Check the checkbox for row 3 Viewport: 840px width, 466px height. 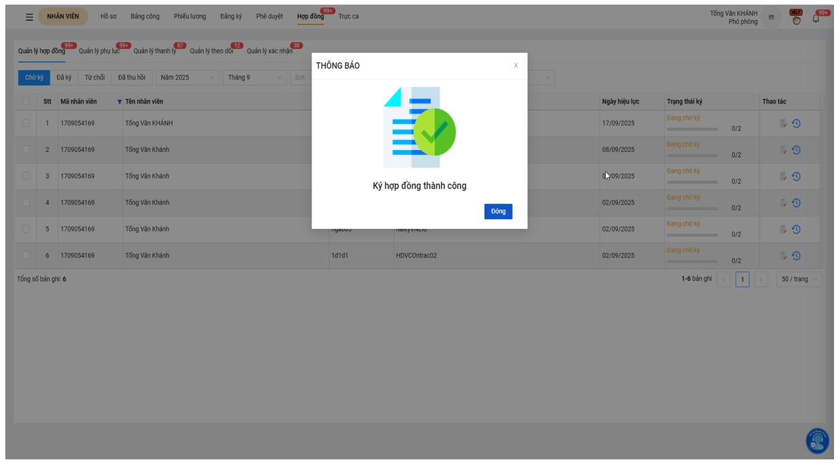point(26,176)
